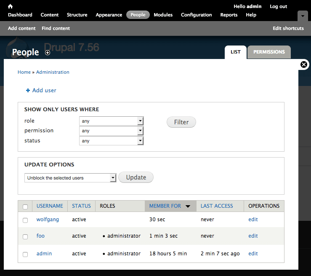Select the checkbox for user foo
This screenshot has height=276, width=311.
pyautogui.click(x=25, y=237)
